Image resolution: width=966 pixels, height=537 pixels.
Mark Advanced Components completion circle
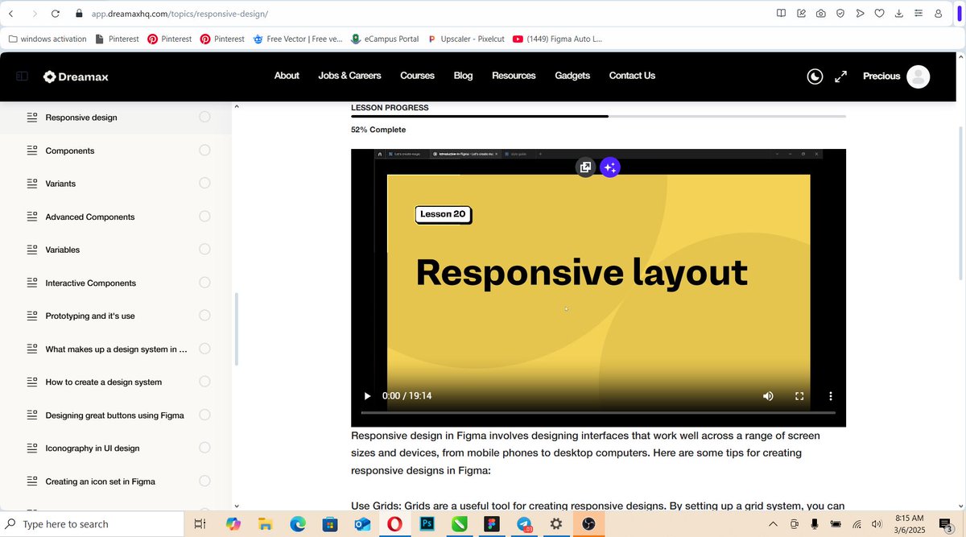coord(204,216)
